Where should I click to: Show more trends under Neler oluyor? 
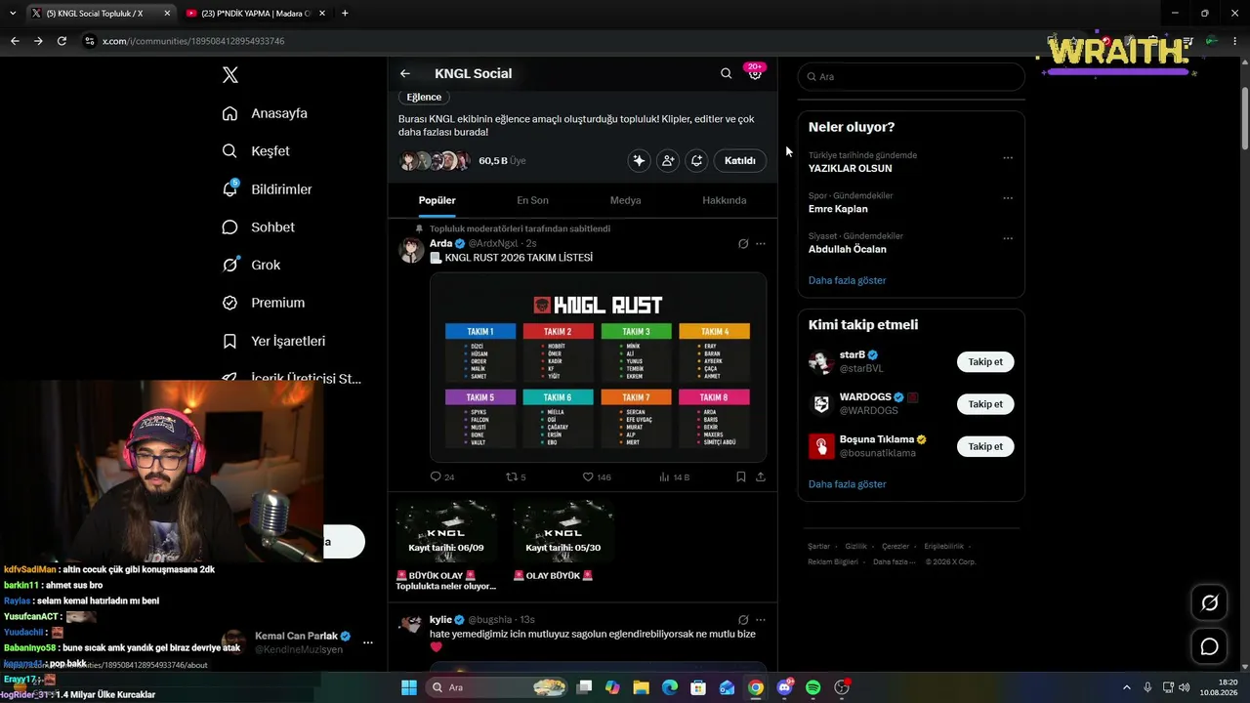[848, 280]
